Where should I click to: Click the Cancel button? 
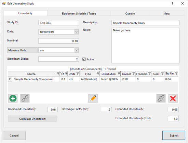14,135
